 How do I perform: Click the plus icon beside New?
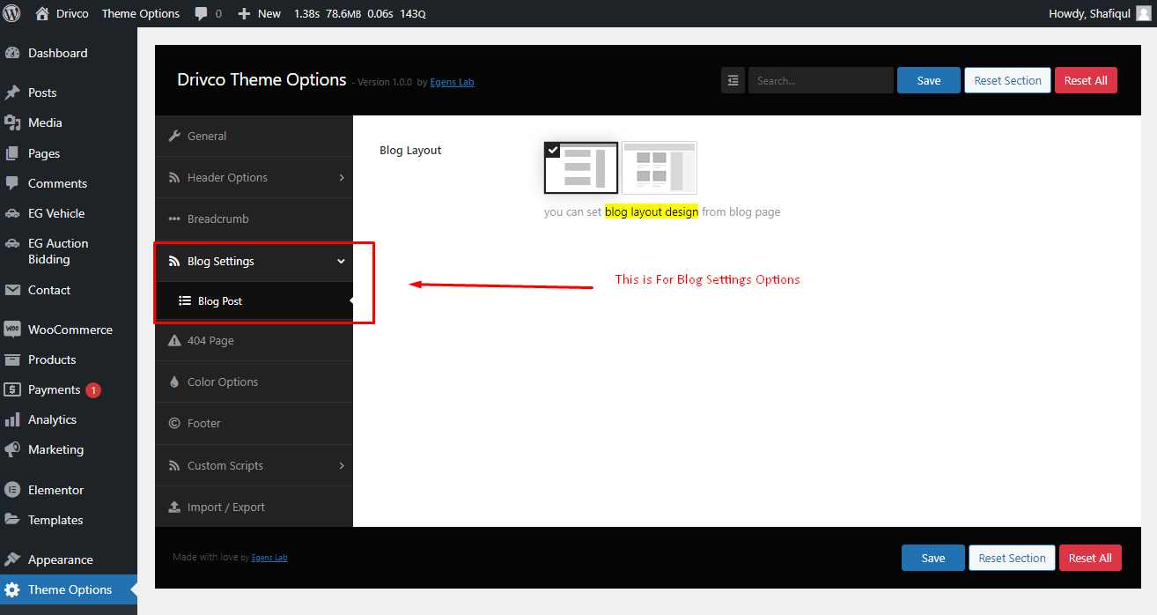tap(245, 14)
